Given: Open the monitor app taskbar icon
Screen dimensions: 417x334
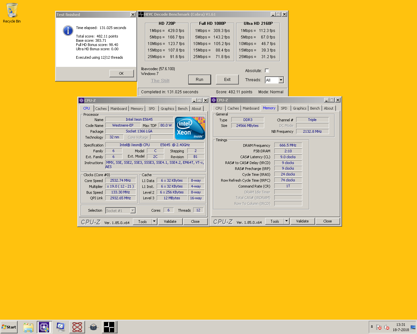Looking at the screenshot, I should (61, 327).
